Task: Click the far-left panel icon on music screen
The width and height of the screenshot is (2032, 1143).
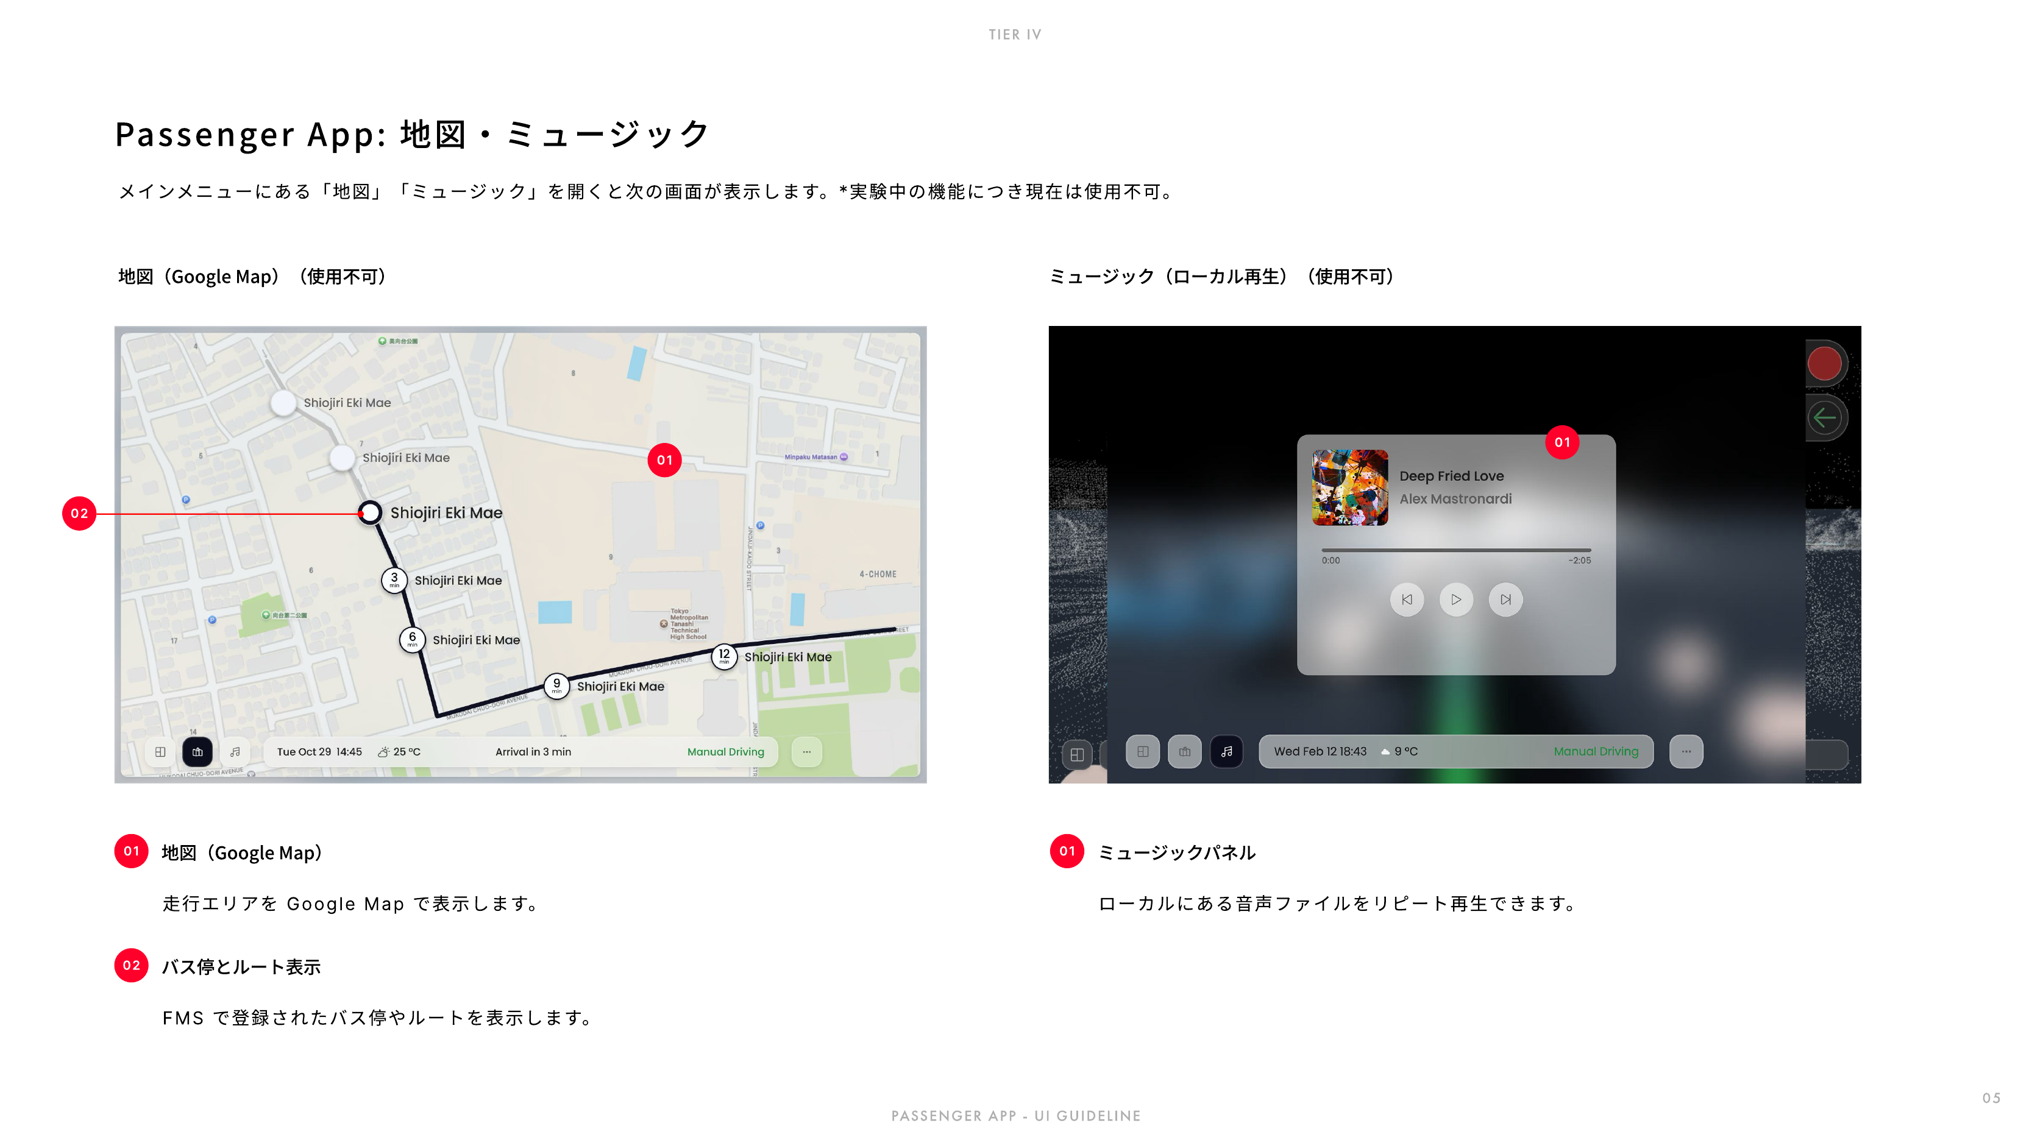Action: coord(1077,755)
